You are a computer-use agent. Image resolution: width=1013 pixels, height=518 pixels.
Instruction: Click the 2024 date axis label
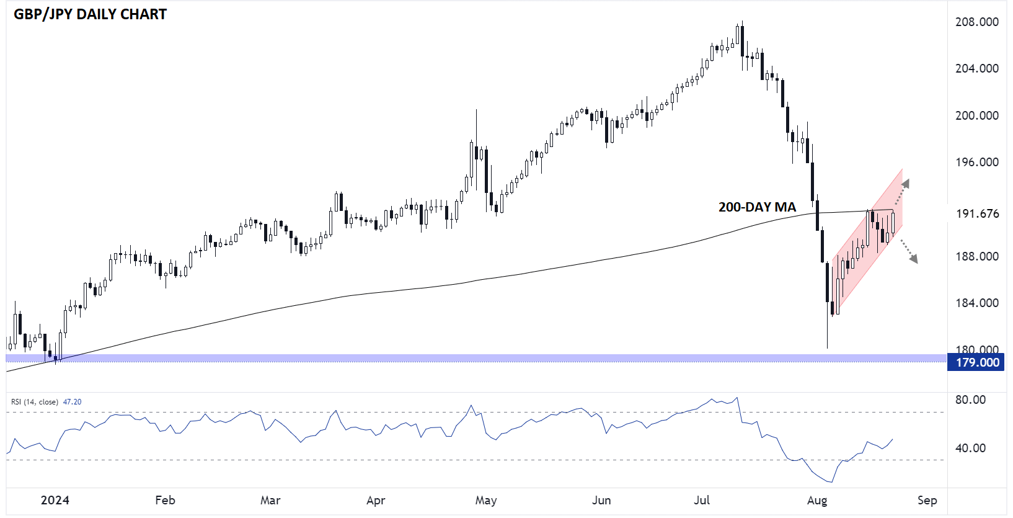[x=55, y=500]
